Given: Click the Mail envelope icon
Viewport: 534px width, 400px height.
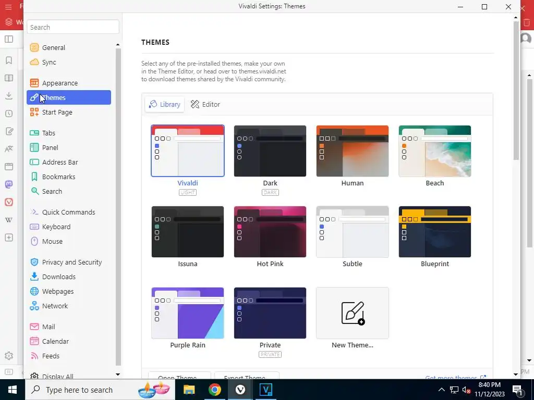Looking at the screenshot, I should (x=34, y=327).
